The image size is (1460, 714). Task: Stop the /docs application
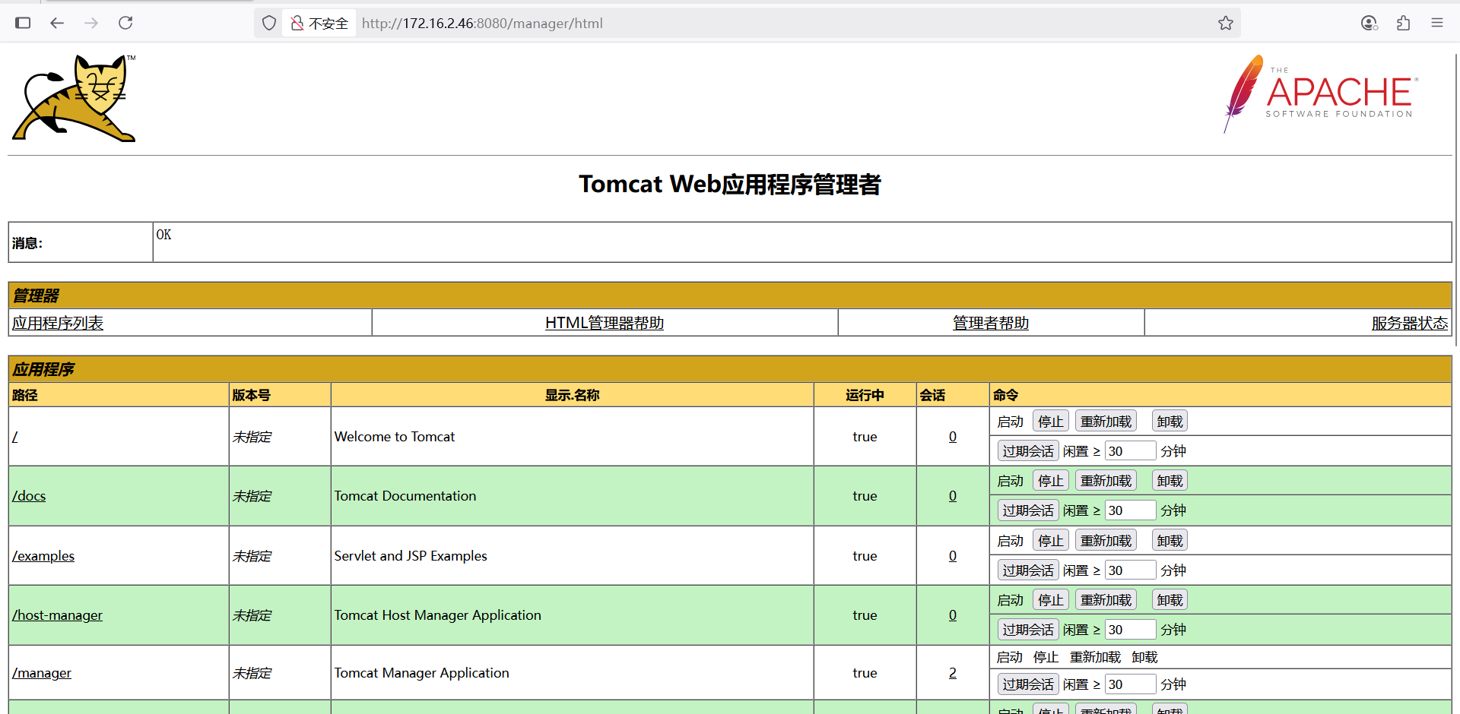(x=1051, y=481)
